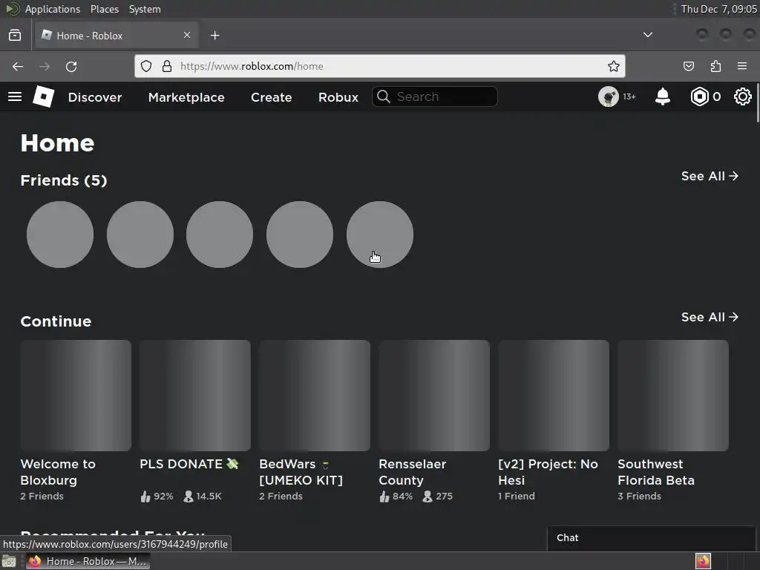Close the Home - Roblox tab
The image size is (760, 570).
click(187, 35)
